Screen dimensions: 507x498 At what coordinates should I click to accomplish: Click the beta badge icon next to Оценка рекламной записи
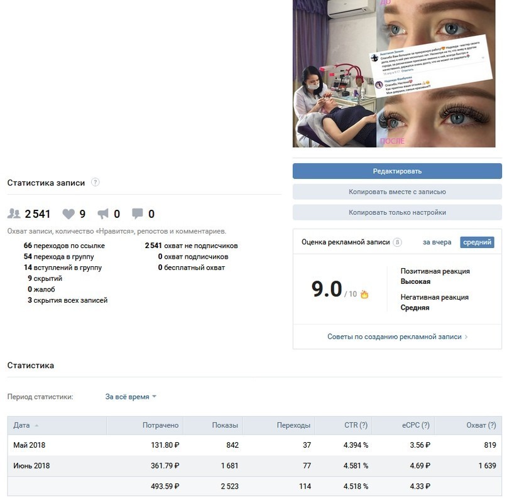click(398, 242)
